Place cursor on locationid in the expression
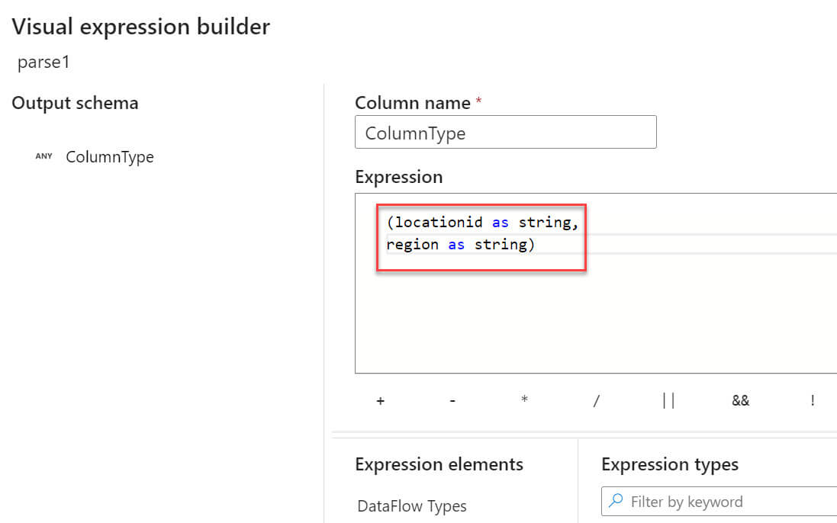837x523 pixels. click(439, 222)
